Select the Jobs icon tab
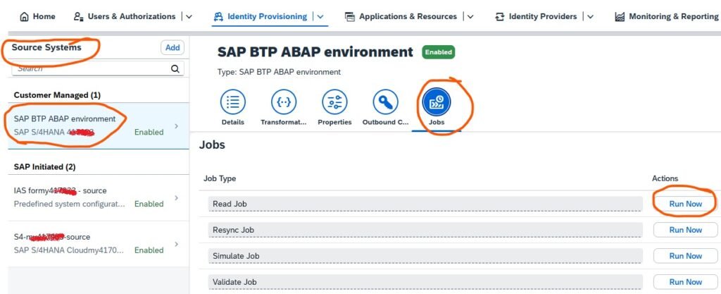This screenshot has height=294, width=721. [437, 102]
